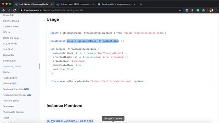The width and height of the screenshot is (219, 123).
Task: Switch to the Ionic Native Streaming Media tab
Action: tap(34, 4)
